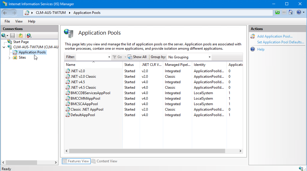The image size is (307, 171).
Task: Click the BMCCMMAppPool pool icon
Action: point(68,98)
